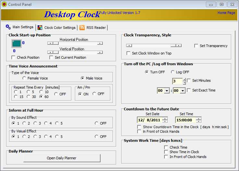239x171 pixels.
Task: Increase the countdown Set Date stepper
Action: [165, 118]
